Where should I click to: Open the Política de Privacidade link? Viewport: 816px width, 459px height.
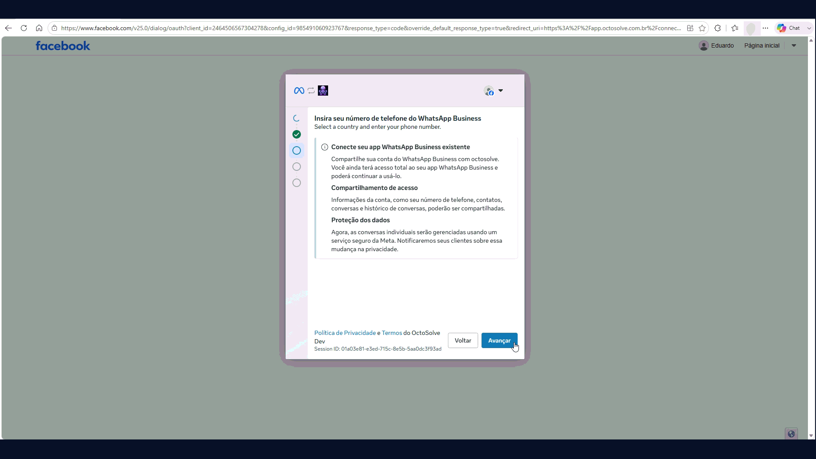(345, 333)
